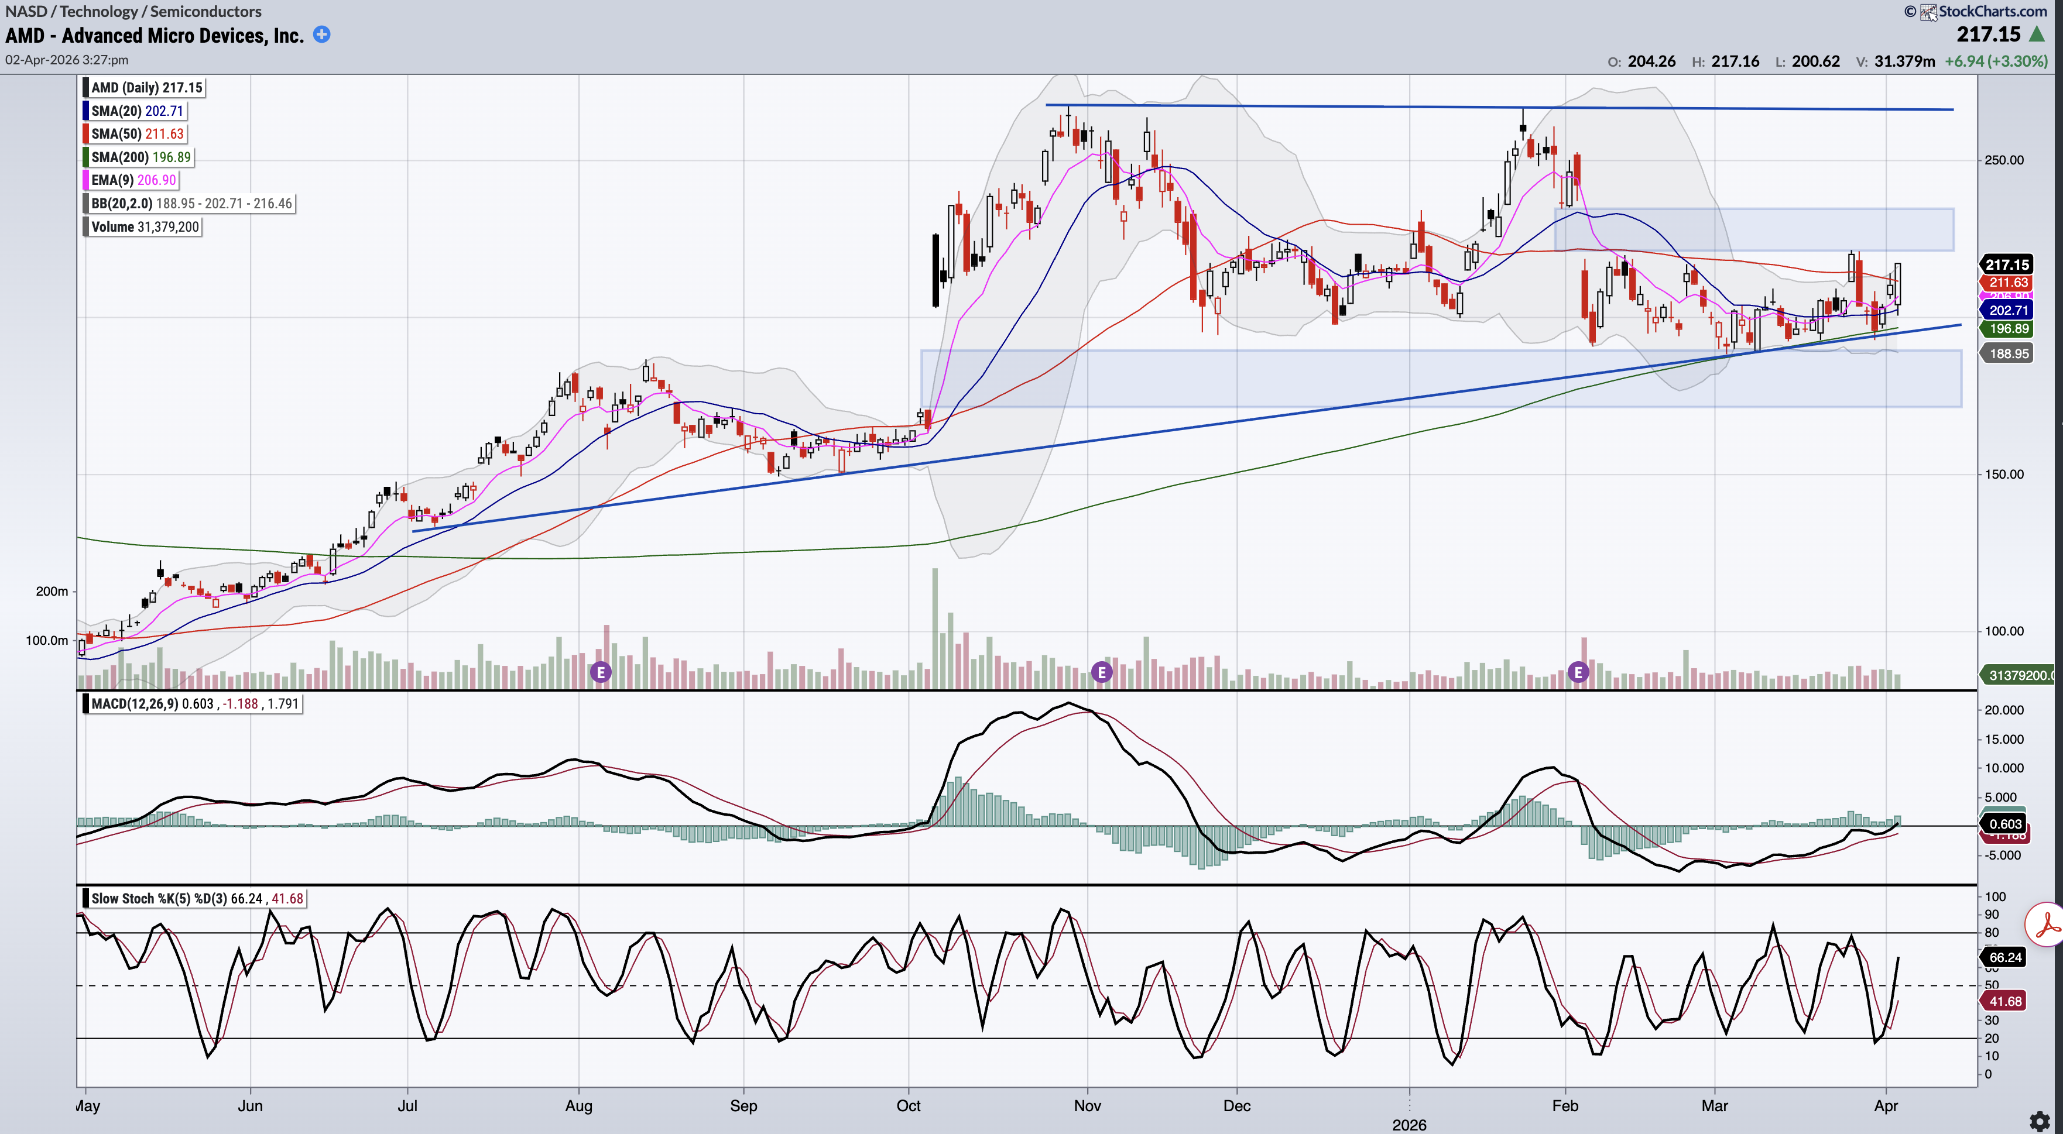Open the settings gear icon
2063x1134 pixels.
coord(2040,1121)
